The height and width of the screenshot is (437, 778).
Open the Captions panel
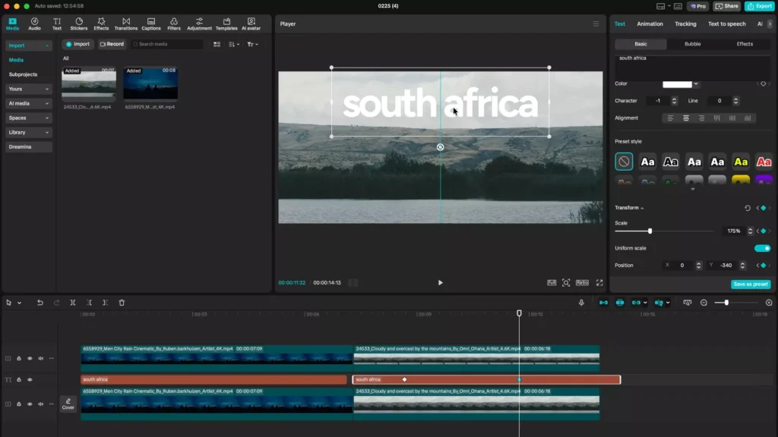click(x=151, y=24)
